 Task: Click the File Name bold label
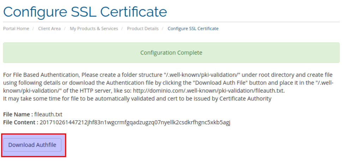click(x=18, y=114)
